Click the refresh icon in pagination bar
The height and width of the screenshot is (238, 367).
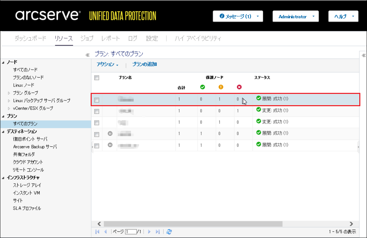coord(169,232)
